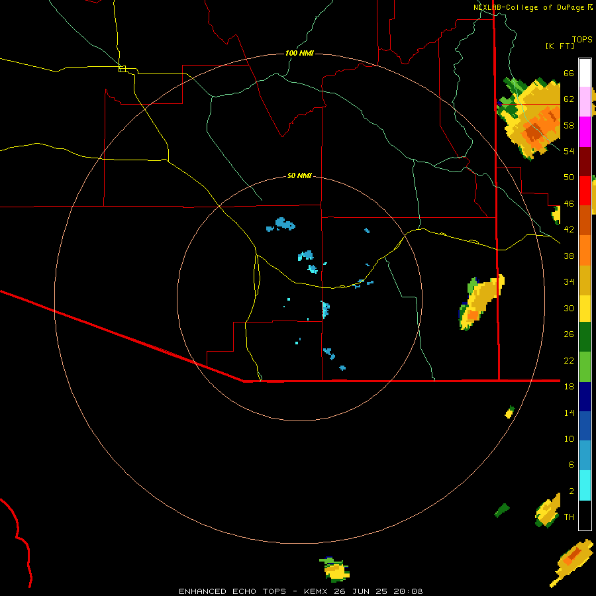Pick the bright red legend swatch
The image size is (596, 596).
click(x=585, y=191)
